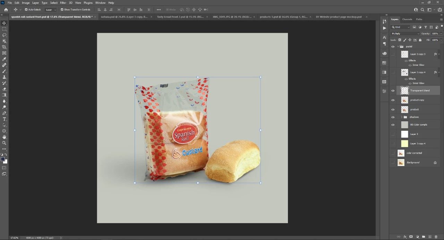
Task: Click the background color swatch
Action: (5, 161)
